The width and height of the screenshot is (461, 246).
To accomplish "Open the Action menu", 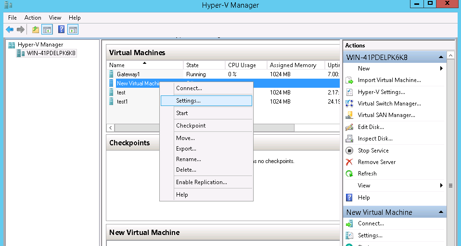I will click(x=33, y=18).
